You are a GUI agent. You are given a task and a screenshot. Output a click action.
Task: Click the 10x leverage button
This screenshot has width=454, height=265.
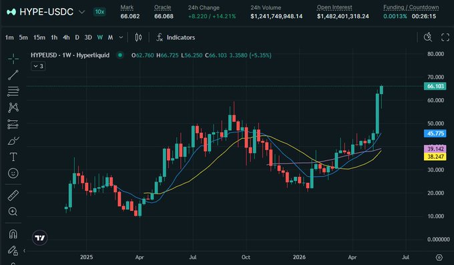pos(99,12)
